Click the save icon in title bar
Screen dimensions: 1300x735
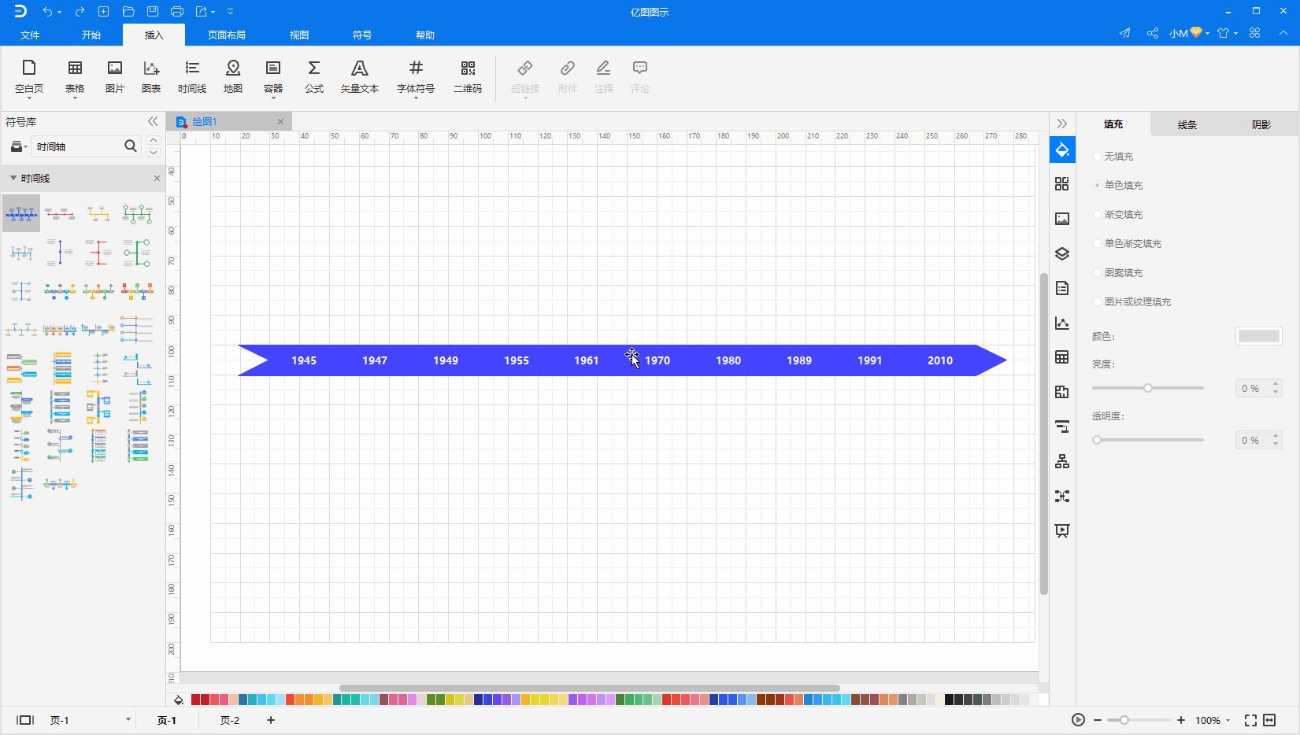(x=153, y=12)
